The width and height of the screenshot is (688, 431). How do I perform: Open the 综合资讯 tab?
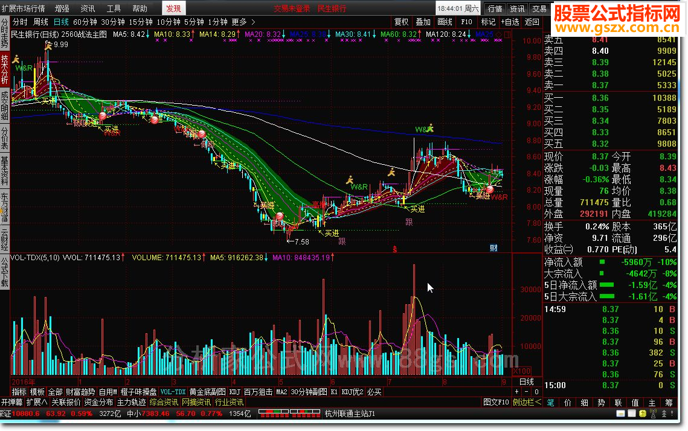[164, 402]
